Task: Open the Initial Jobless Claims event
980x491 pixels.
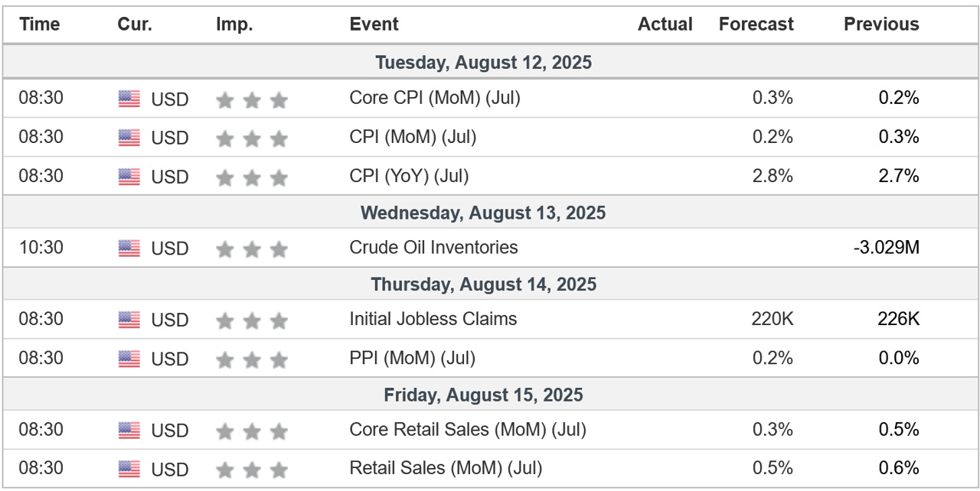Action: 433,319
